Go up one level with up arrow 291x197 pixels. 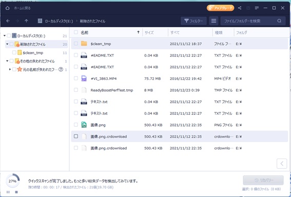[x=26, y=21]
